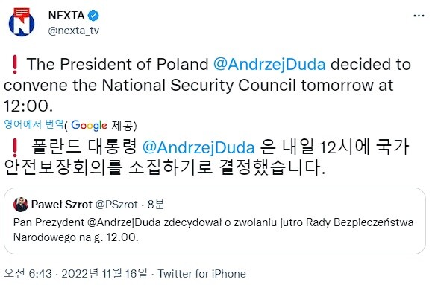Click the English tweet text about Security Council

pyautogui.click(x=207, y=85)
